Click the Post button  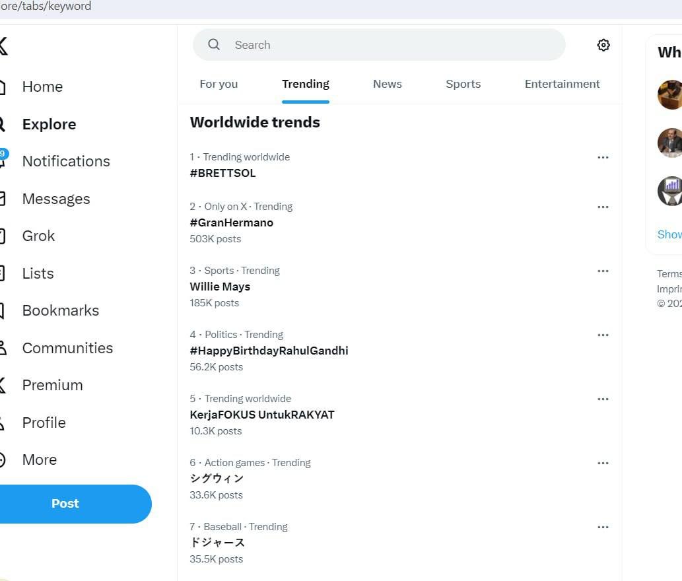click(65, 503)
